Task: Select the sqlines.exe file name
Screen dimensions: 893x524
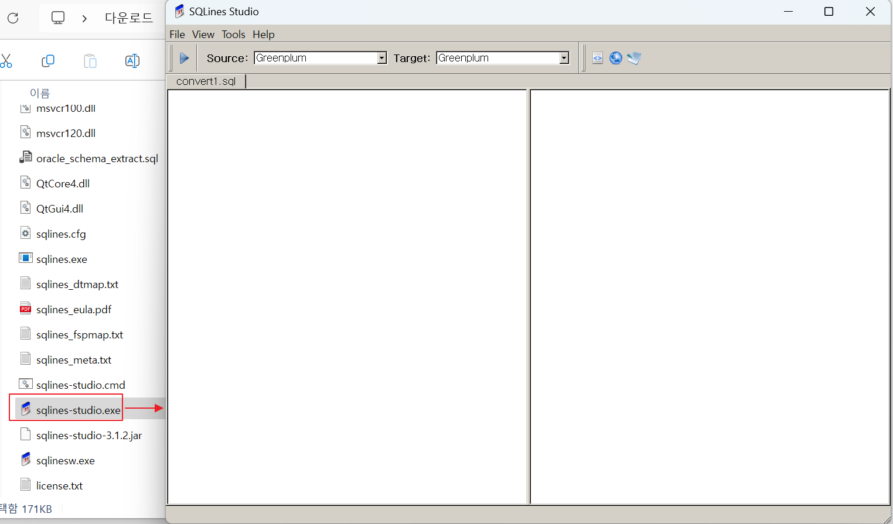Action: [62, 259]
